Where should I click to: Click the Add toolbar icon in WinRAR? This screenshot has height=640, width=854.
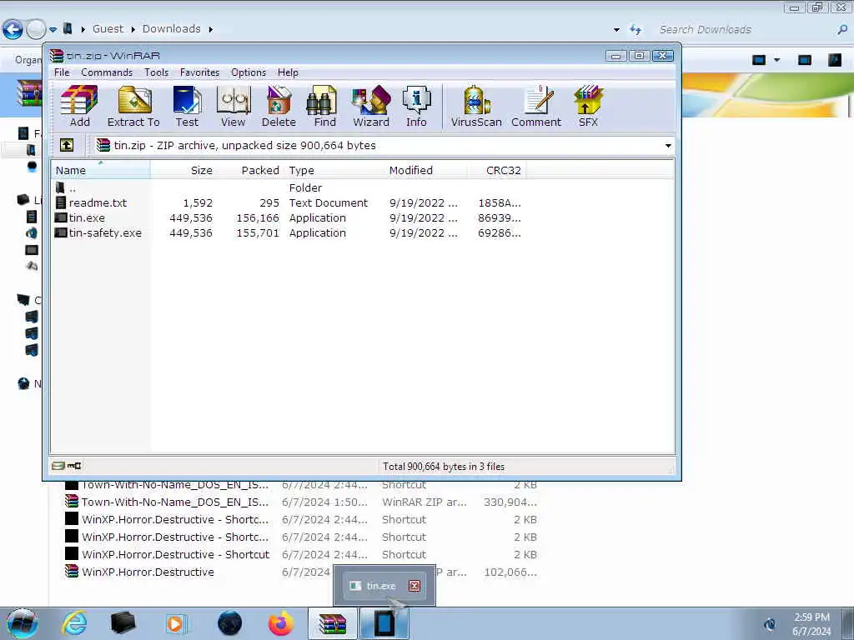(79, 107)
